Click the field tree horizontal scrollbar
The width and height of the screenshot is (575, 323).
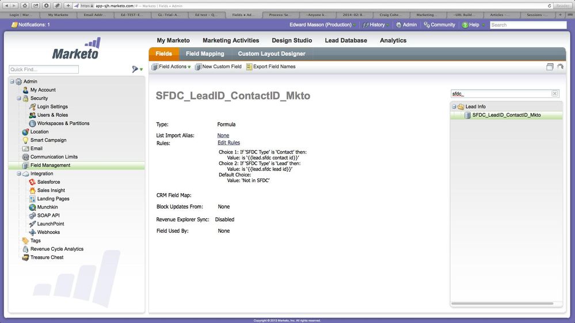(x=502, y=303)
